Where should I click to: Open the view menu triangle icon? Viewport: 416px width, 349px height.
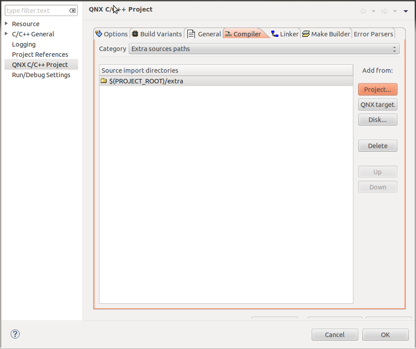[x=405, y=11]
